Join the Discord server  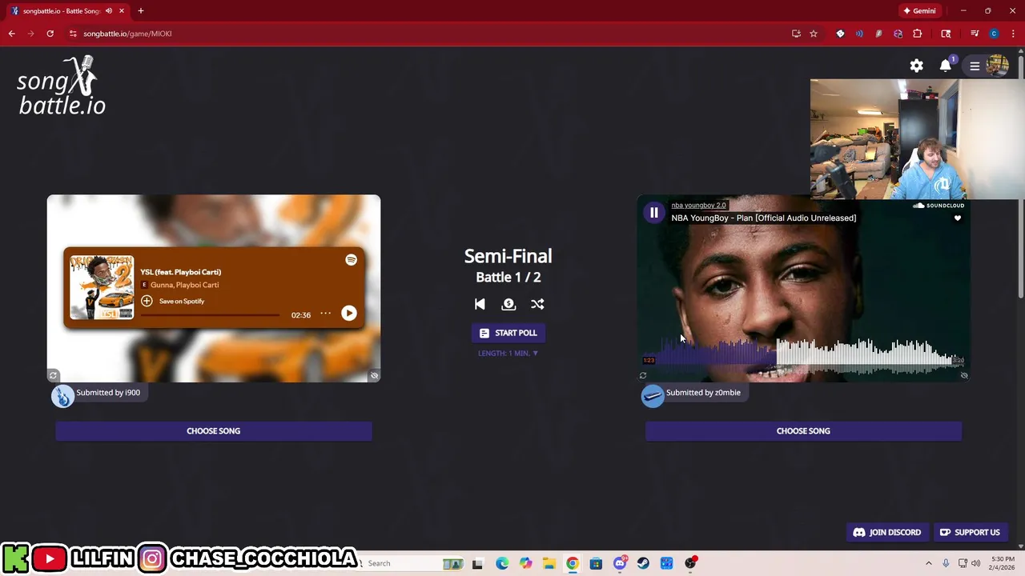(x=887, y=532)
